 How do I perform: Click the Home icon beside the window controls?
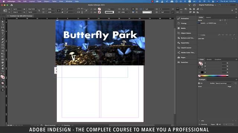tap(12, 5)
